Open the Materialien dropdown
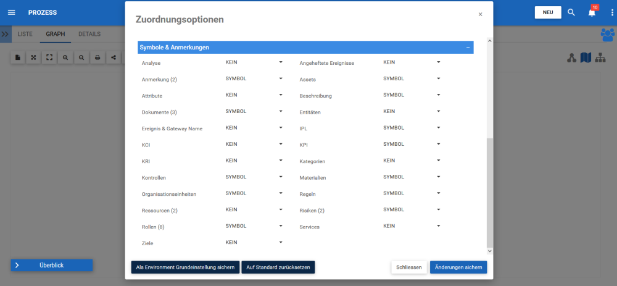The height and width of the screenshot is (286, 617). 412,177
